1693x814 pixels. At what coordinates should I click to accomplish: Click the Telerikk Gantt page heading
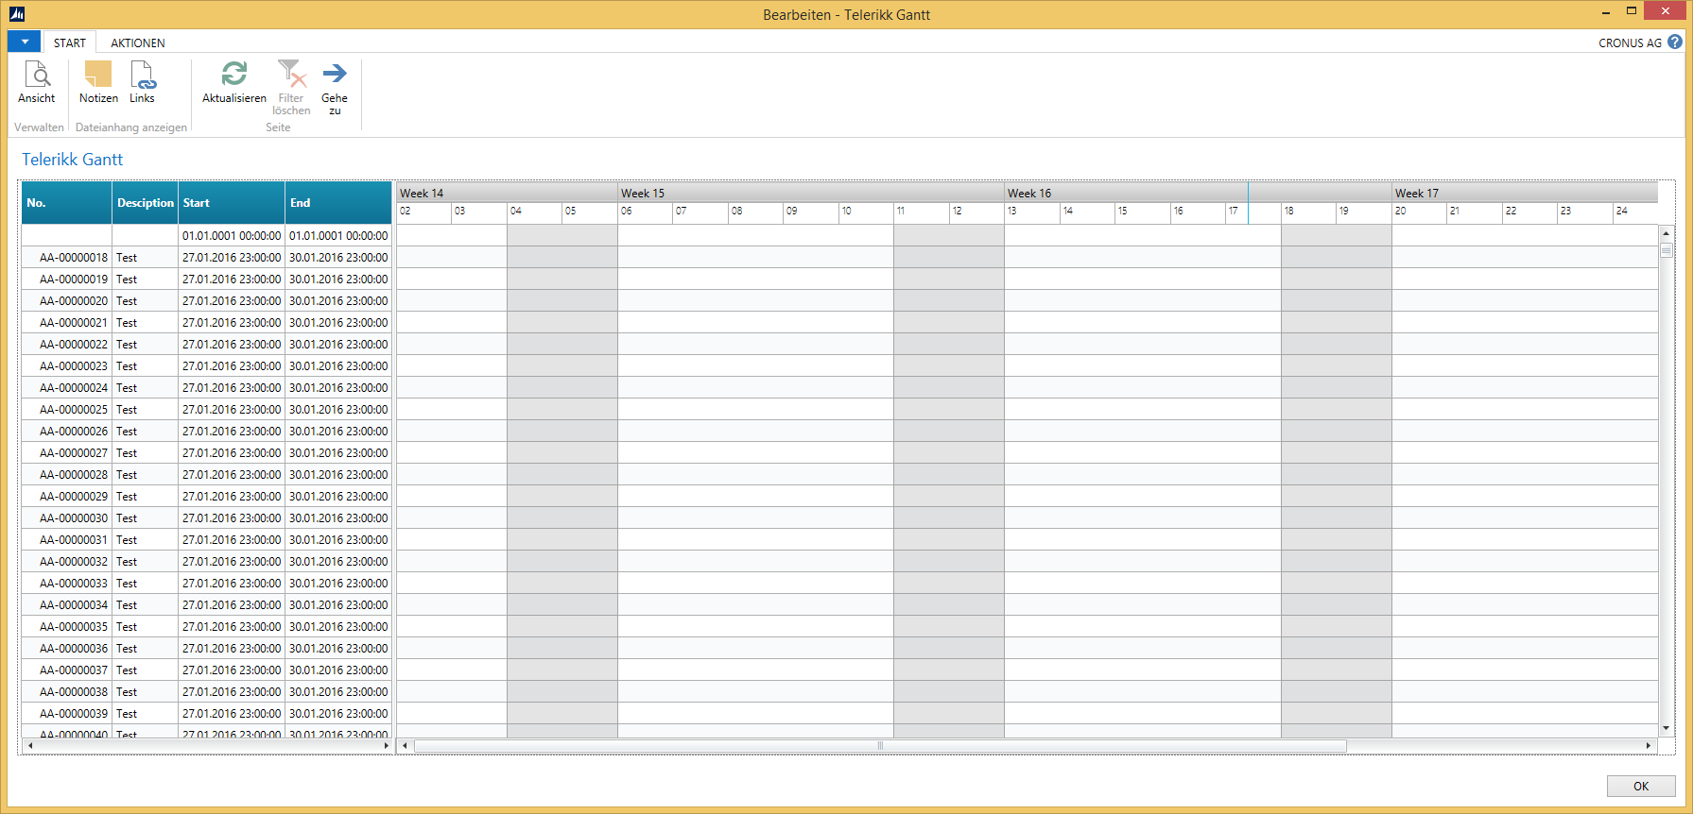pyautogui.click(x=73, y=160)
